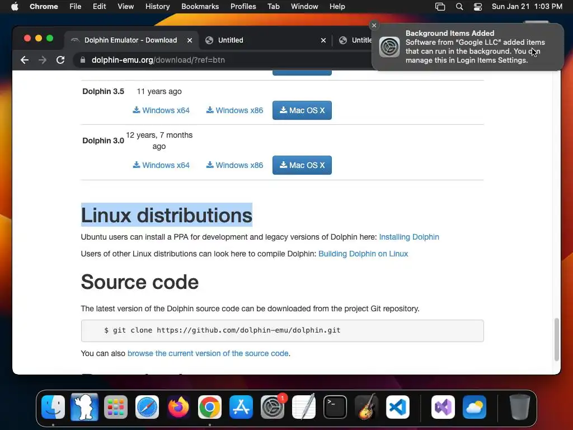Click the browser back arrow

[x=25, y=60]
